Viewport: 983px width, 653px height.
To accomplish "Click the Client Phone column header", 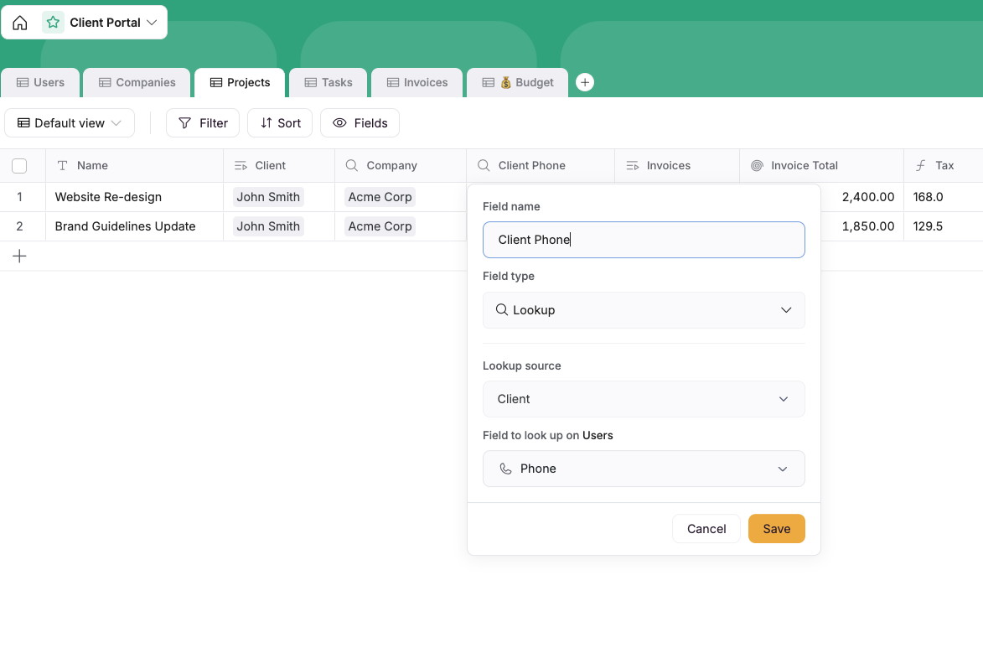I will pyautogui.click(x=541, y=166).
